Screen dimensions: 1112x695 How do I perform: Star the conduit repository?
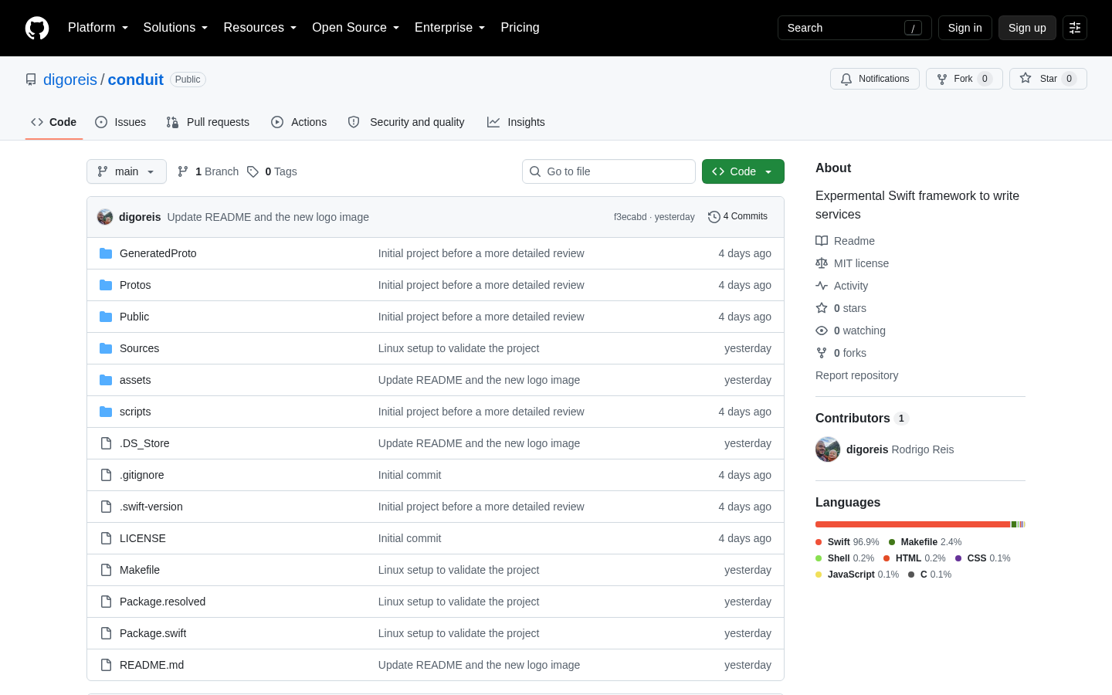click(x=1048, y=79)
